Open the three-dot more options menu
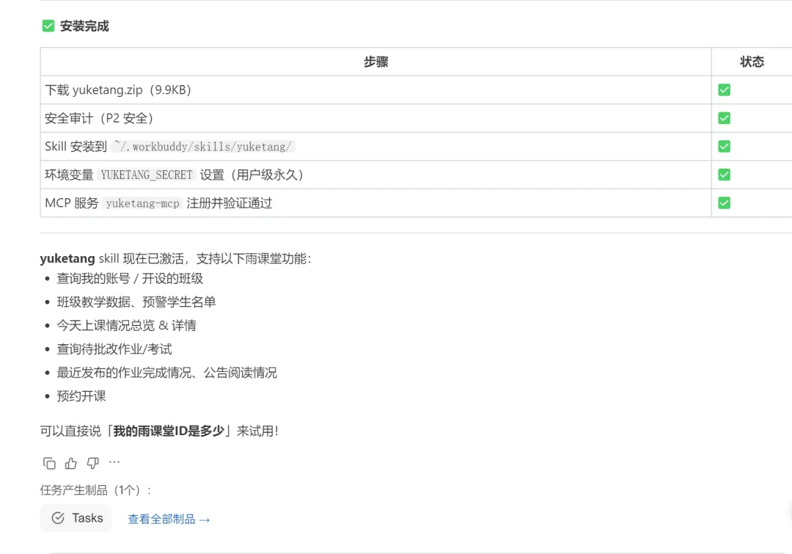 (114, 462)
